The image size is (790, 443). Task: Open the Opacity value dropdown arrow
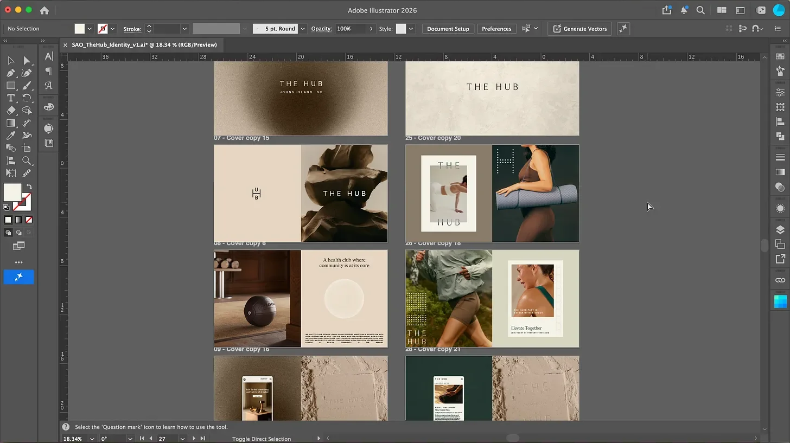(371, 29)
